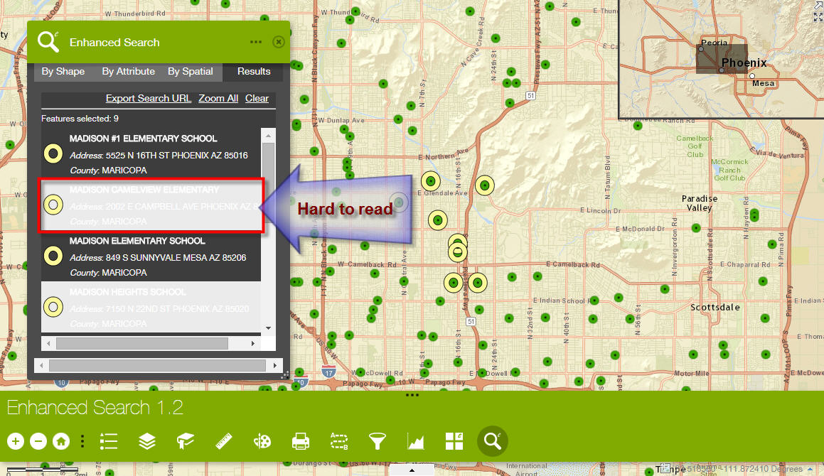Select symbol for Madison Heights School
This screenshot has height=476, width=824.
coord(53,307)
